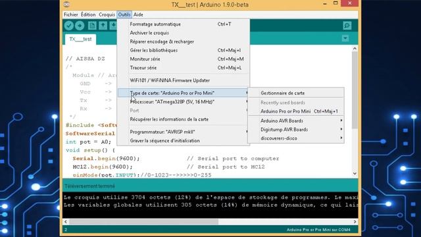Launch WiFi101 / WiFiNINA Firmware Updater
Image resolution: width=421 pixels, height=237 pixels.
183,80
